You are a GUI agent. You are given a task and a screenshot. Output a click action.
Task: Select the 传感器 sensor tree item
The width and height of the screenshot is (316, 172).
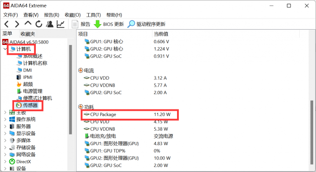point(30,105)
